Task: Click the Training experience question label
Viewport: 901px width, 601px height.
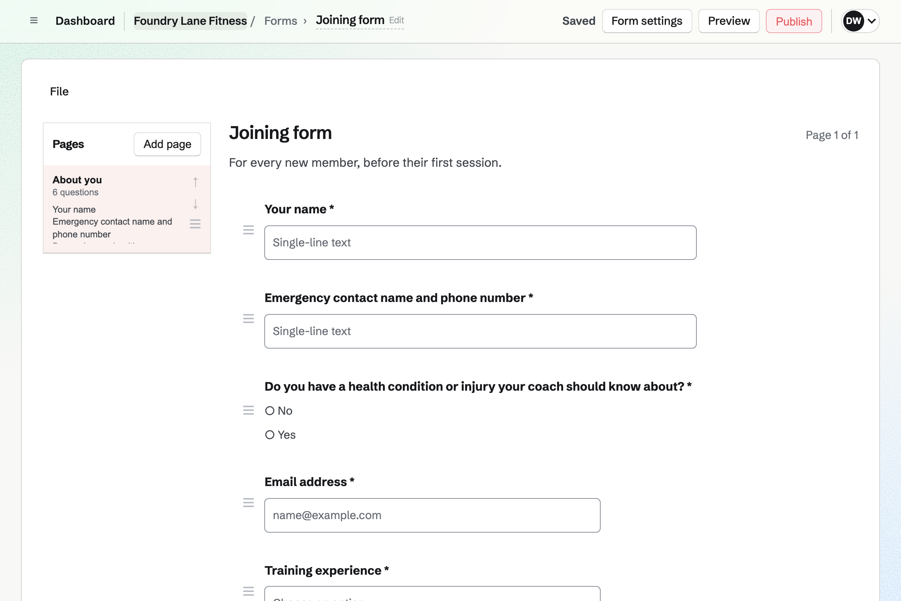Action: pos(327,570)
